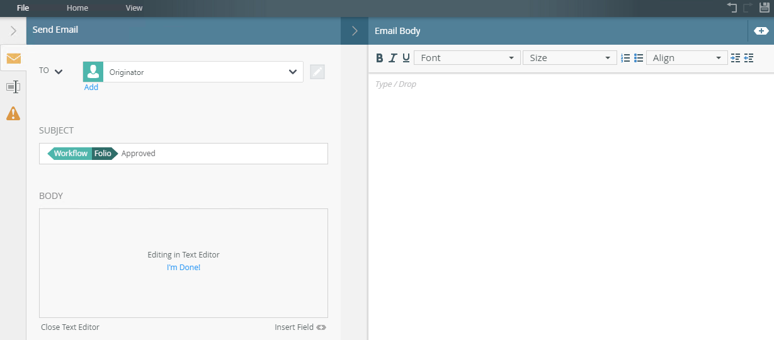
Task: Expand the Align dropdown
Action: coord(686,58)
